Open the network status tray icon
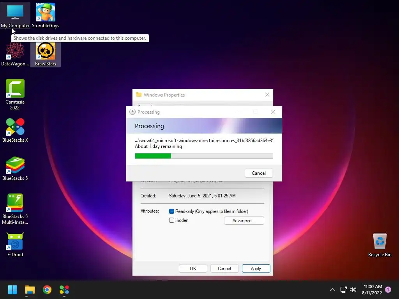The image size is (399, 299). point(344,290)
